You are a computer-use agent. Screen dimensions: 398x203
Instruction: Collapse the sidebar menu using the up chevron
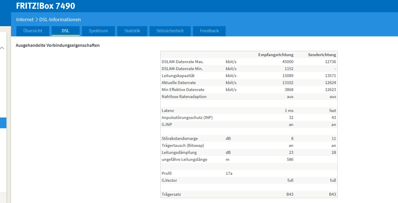2,48
